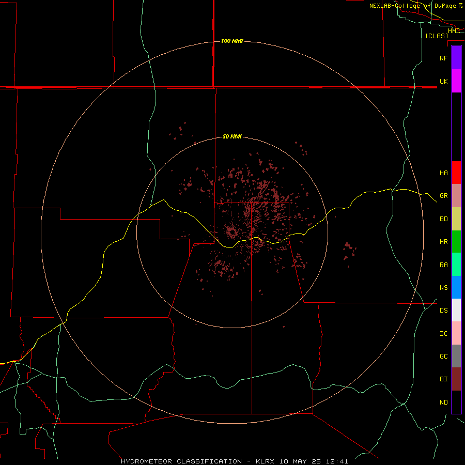
Task: Click the [CLAS] label above legend
Action: click(437, 36)
